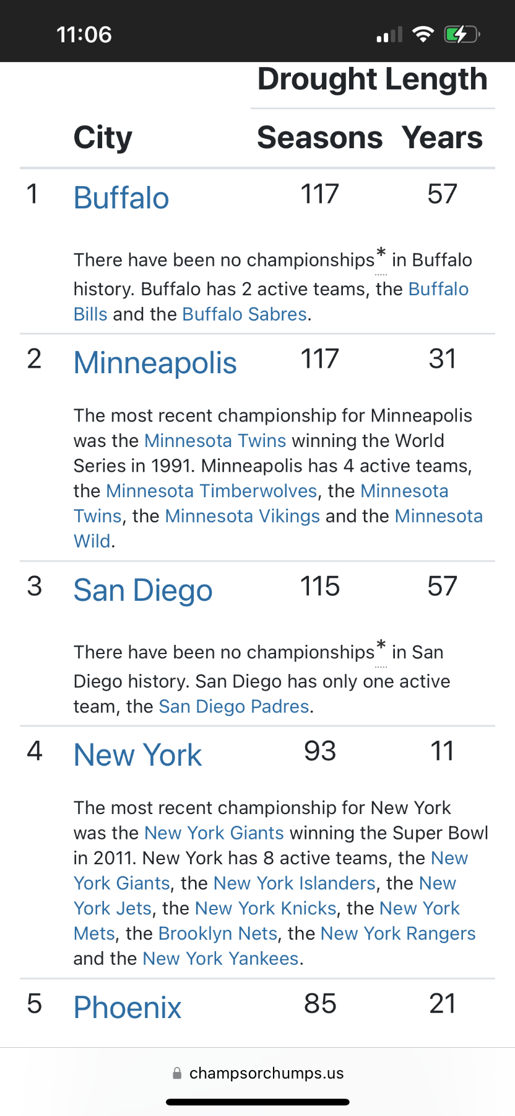Image resolution: width=515 pixels, height=1116 pixels.
Task: Go to the San Diego city link
Action: (x=143, y=590)
